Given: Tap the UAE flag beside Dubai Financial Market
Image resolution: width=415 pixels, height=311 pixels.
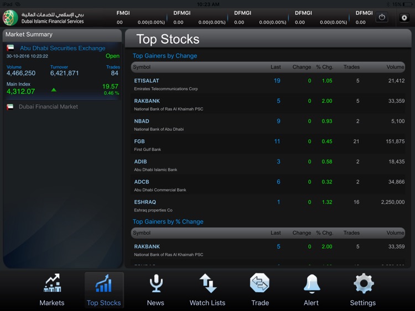Looking at the screenshot, I should pyautogui.click(x=10, y=107).
